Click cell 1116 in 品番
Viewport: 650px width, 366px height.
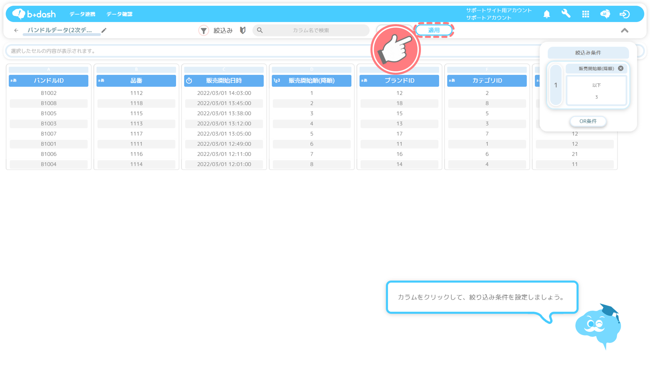tap(136, 154)
